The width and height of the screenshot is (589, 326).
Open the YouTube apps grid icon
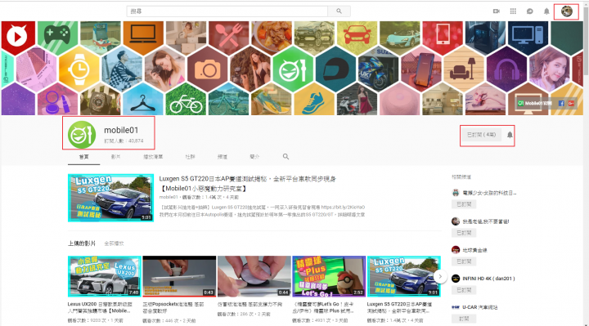(513, 11)
